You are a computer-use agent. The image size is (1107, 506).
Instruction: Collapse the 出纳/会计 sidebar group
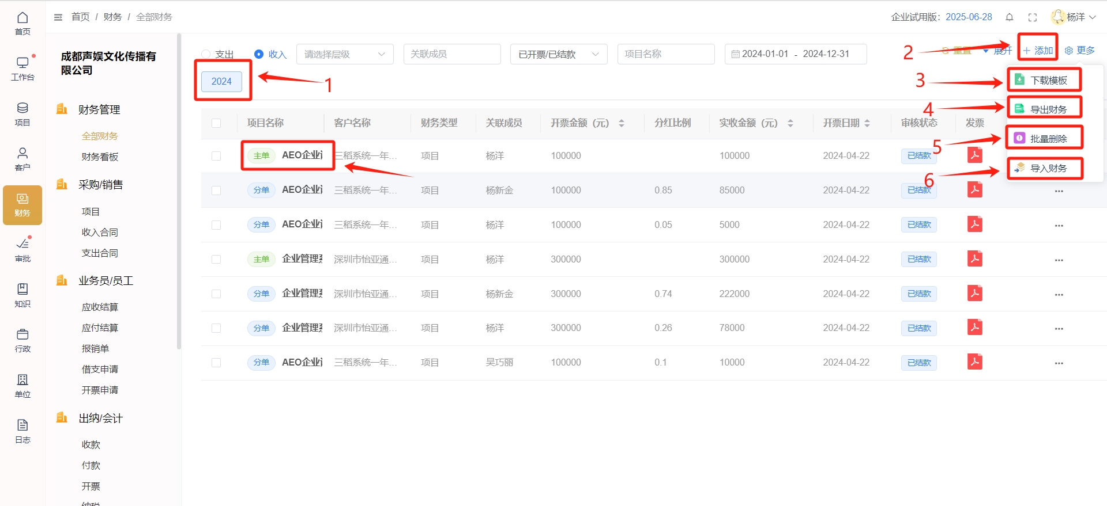click(x=100, y=419)
